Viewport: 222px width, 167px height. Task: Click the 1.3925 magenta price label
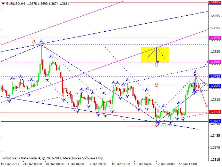coord(214,38)
